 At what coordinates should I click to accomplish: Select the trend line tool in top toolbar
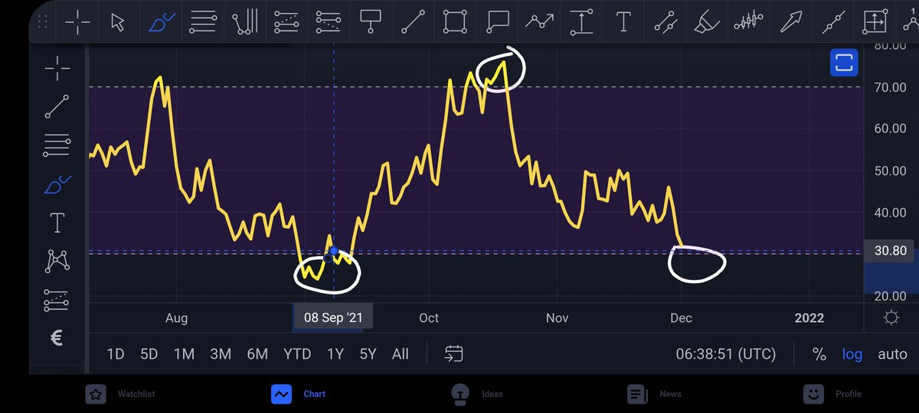[413, 21]
